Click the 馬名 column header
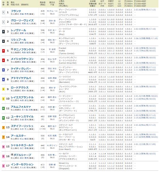Image resolution: width=159 pixels, height=172 pixels. point(13,2)
